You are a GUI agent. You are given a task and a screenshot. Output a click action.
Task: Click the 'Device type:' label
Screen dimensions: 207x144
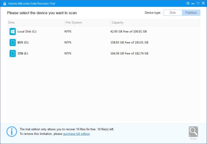tap(153, 13)
